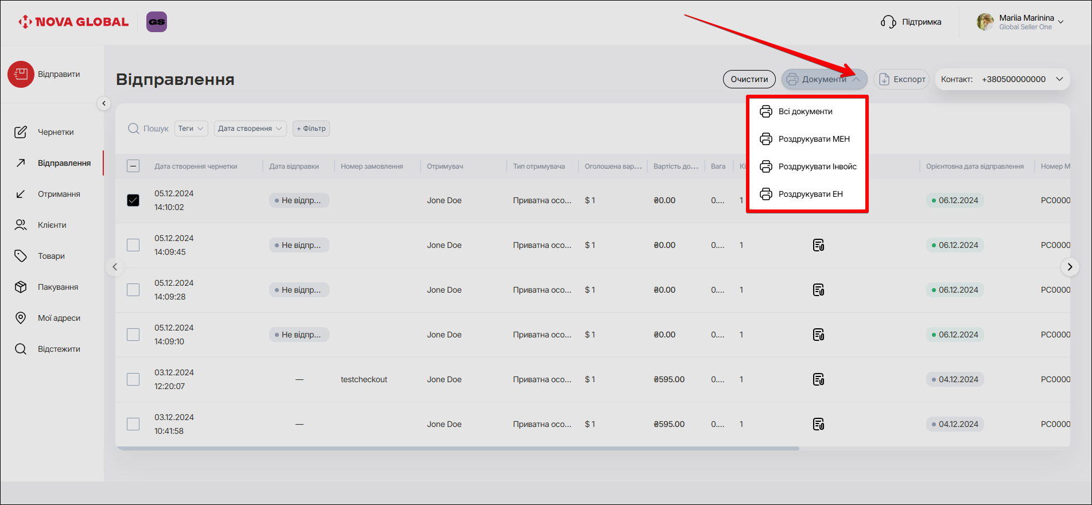
Task: Uncheck the 14:10:02 shipment checkbox
Action: point(133,200)
